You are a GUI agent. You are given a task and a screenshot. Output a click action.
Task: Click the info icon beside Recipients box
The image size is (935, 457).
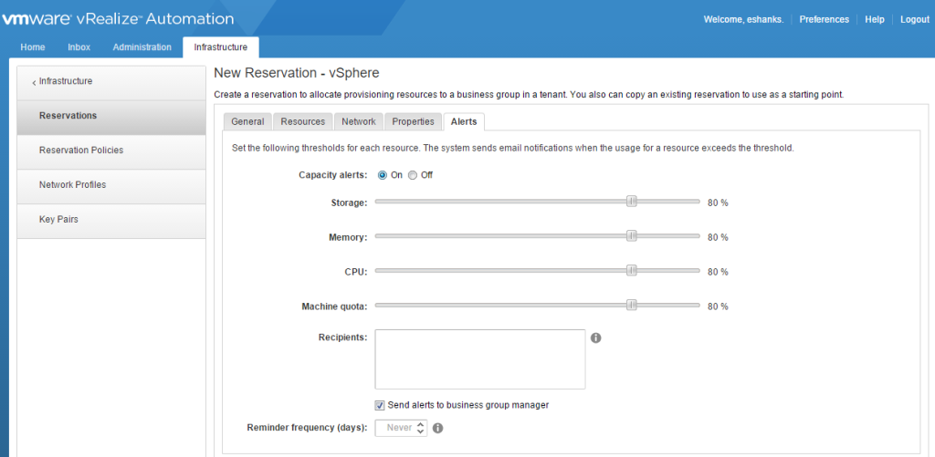pyautogui.click(x=595, y=338)
